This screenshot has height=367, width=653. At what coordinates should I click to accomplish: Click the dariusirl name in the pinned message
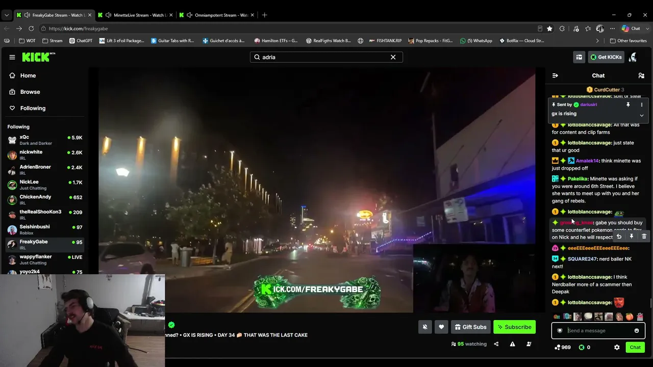pos(589,104)
